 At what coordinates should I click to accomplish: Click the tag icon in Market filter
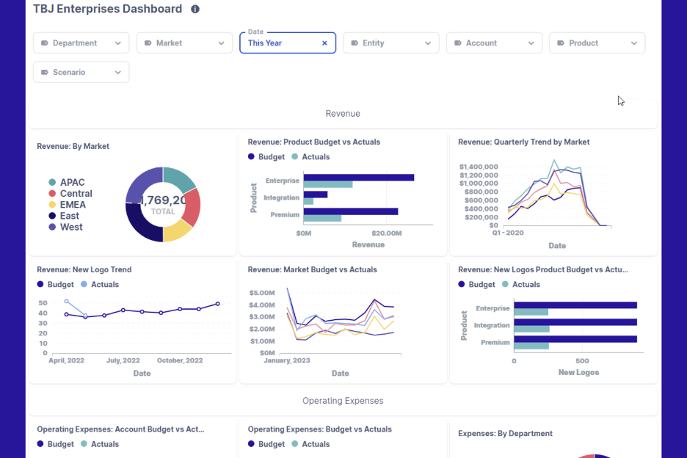[148, 43]
